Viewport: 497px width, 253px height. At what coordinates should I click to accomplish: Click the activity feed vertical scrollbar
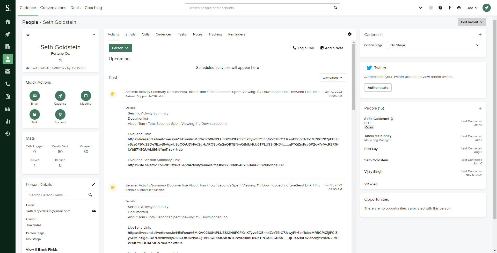354,78
